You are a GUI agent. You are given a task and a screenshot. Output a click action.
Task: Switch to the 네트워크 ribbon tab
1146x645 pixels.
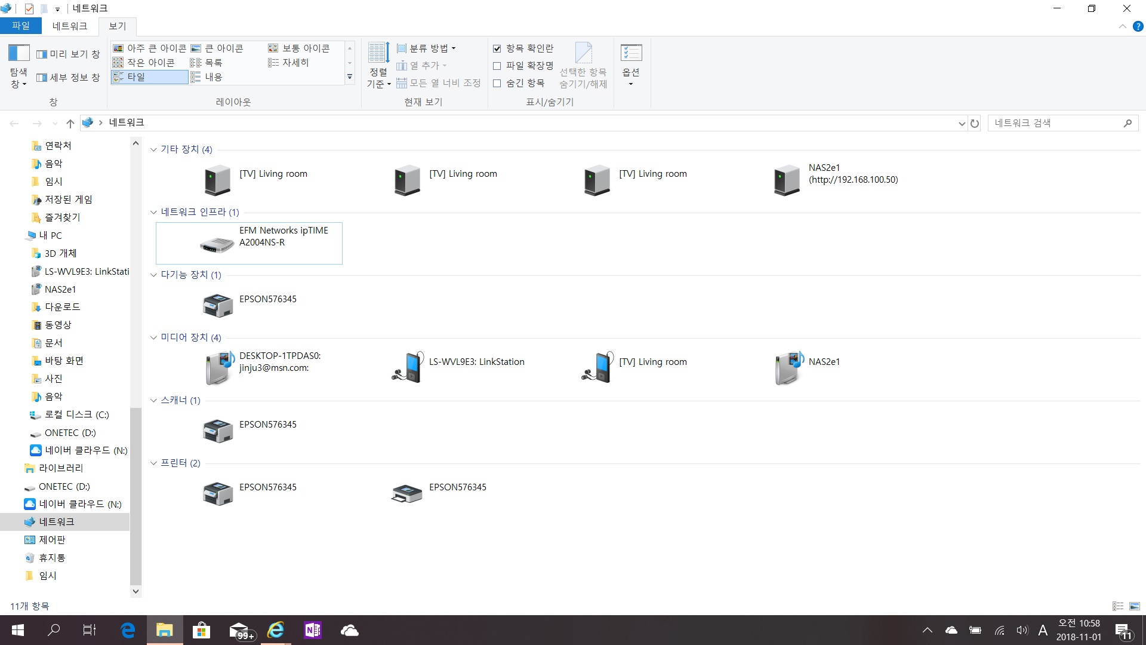click(70, 26)
